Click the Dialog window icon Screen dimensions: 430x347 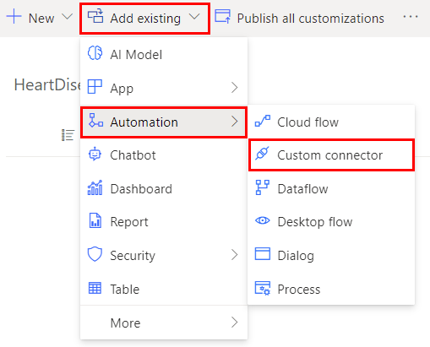(x=263, y=253)
